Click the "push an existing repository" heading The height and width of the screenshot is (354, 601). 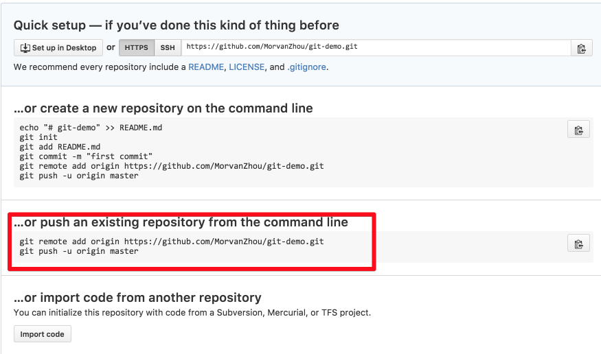[x=181, y=222]
